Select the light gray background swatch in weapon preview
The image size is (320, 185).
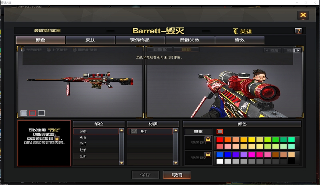click(24, 113)
